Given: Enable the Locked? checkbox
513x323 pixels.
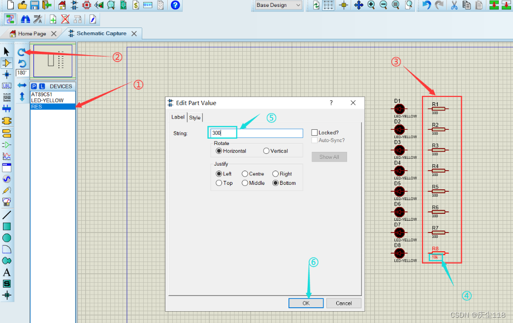Looking at the screenshot, I should point(315,133).
